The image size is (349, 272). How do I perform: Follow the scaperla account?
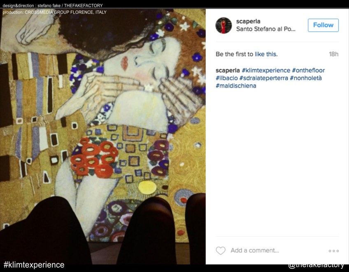(323, 25)
